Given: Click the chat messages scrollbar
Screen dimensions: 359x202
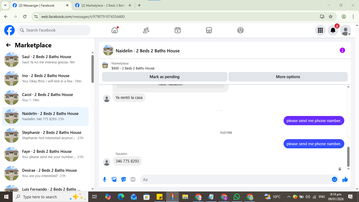Looking at the screenshot, I should [x=348, y=157].
